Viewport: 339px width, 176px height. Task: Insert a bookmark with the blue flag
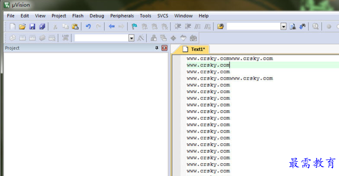(x=134, y=27)
